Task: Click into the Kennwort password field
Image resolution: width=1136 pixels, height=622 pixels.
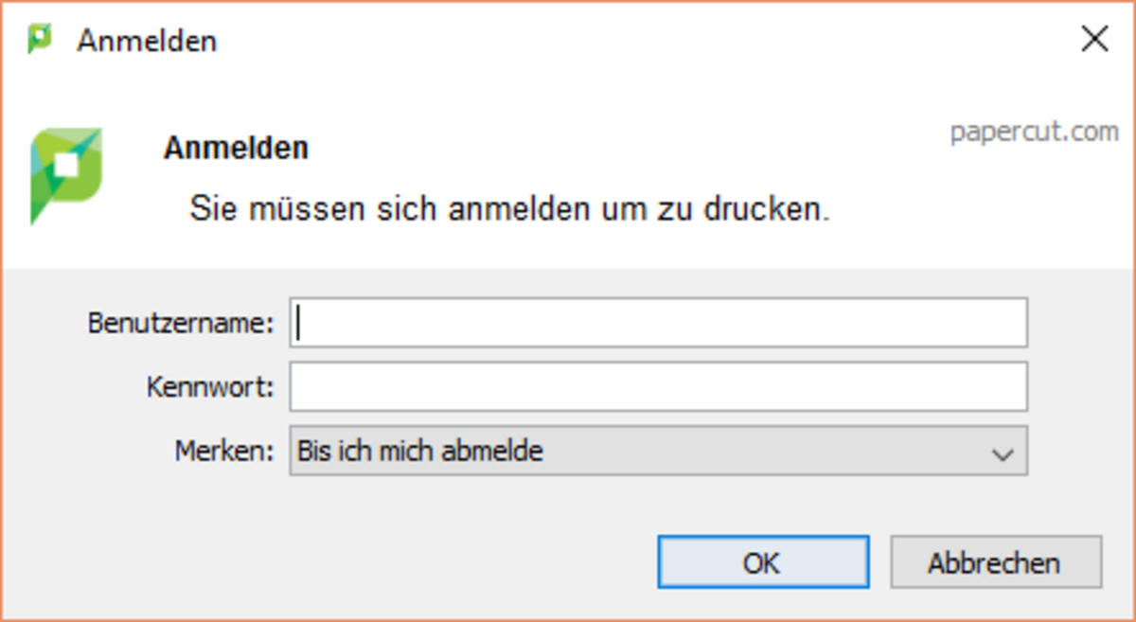Action: point(658,386)
